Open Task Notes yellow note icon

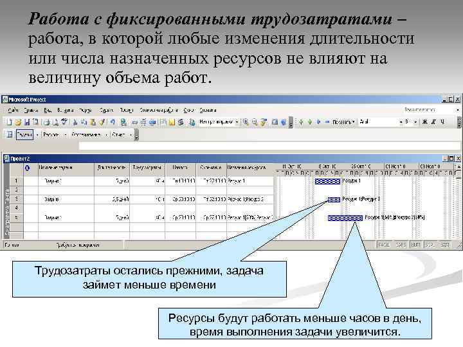pyautogui.click(x=172, y=122)
